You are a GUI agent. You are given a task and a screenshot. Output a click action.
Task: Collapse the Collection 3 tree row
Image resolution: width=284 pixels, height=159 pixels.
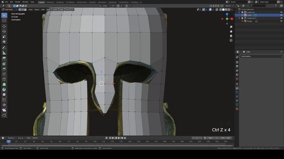click(x=240, y=18)
